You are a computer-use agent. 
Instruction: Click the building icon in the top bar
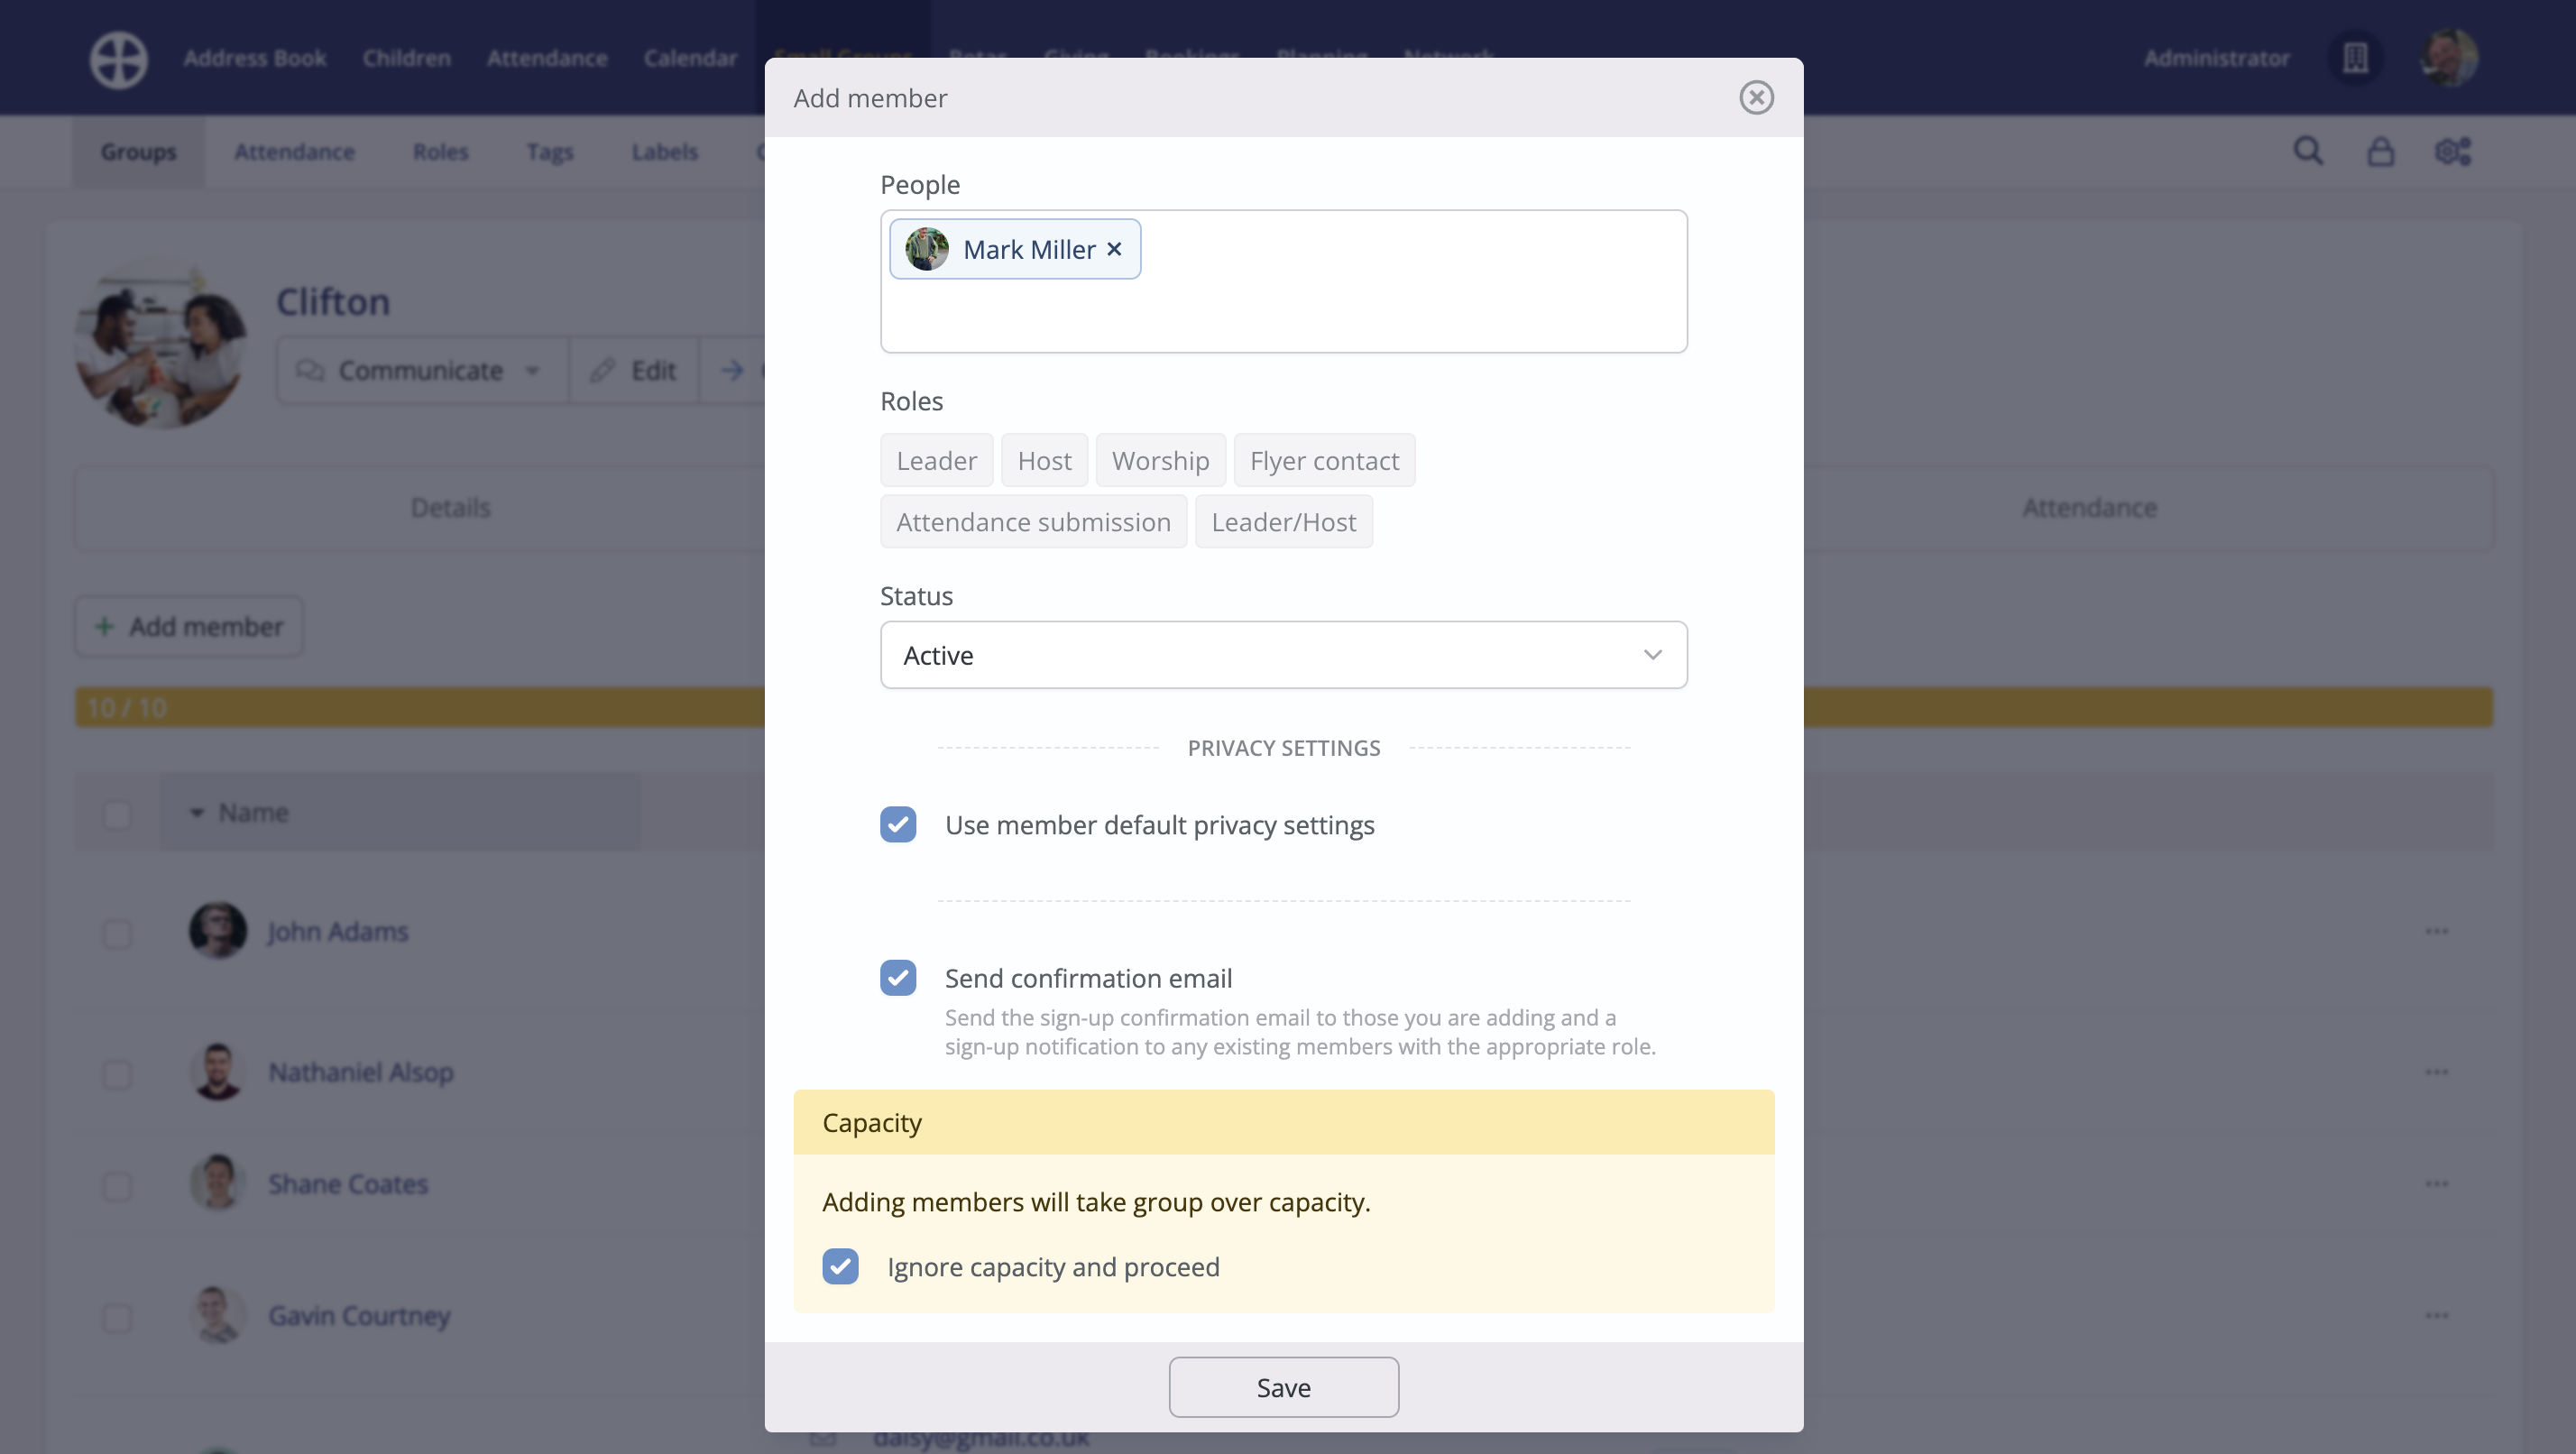pyautogui.click(x=2356, y=58)
